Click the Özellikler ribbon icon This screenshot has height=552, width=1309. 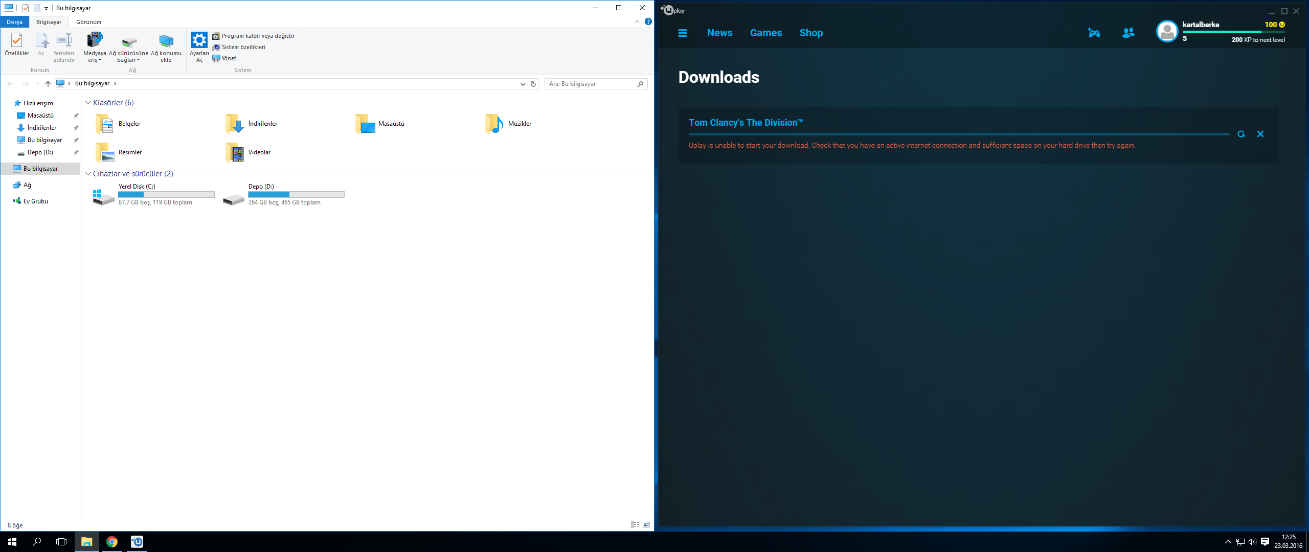pyautogui.click(x=17, y=44)
